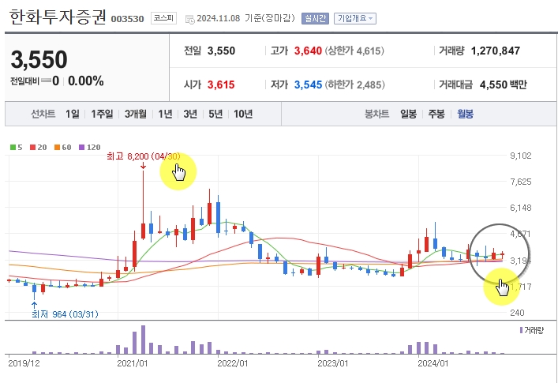Click the large current price 3,550

pos(39,59)
